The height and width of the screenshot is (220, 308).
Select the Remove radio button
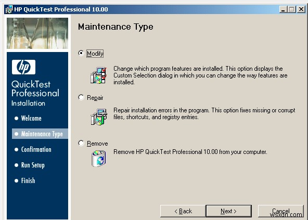(81, 143)
